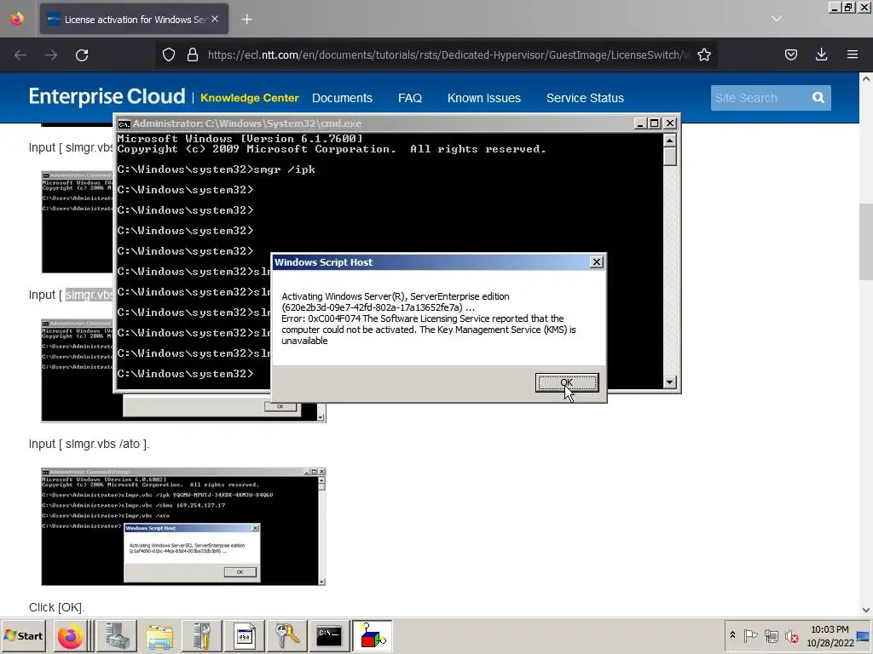Open the Documents menu item
The image size is (873, 654).
[342, 98]
